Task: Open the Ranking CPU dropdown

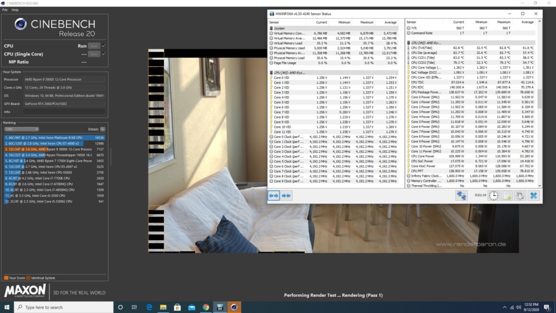Action: click(x=22, y=130)
